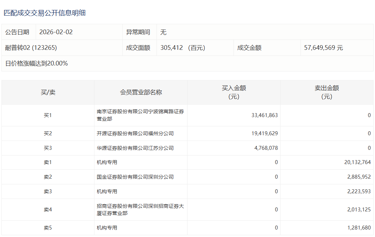Open 华源证券股份有限公司江苏分公司 entry
This screenshot has height=237, width=375.
tap(135, 148)
